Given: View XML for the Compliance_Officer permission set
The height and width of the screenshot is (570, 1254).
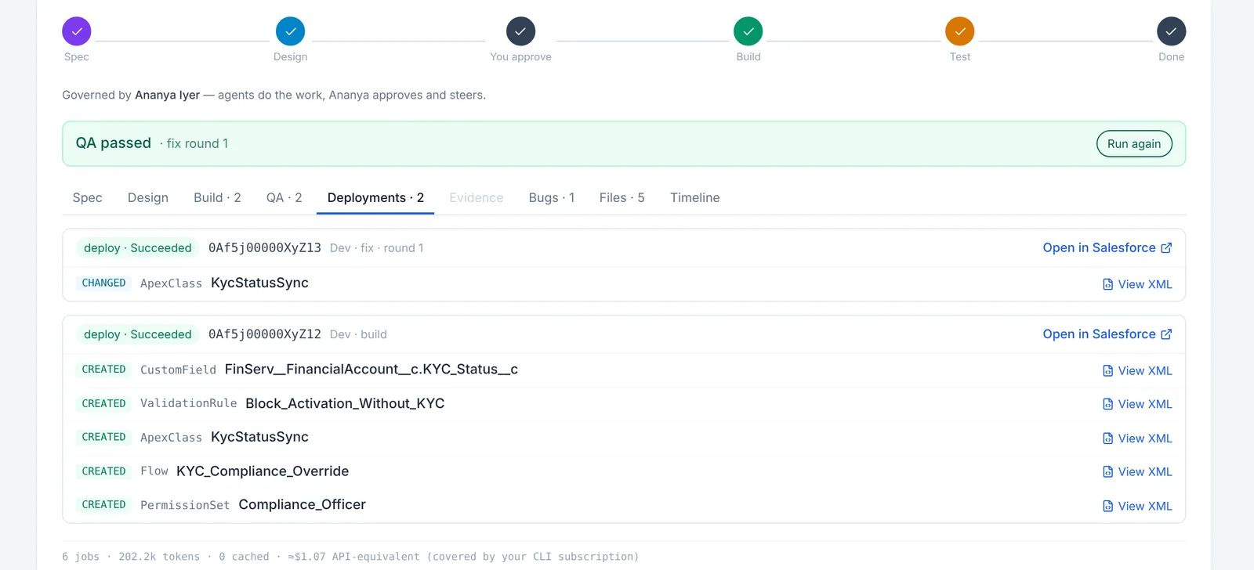Looking at the screenshot, I should pyautogui.click(x=1137, y=506).
